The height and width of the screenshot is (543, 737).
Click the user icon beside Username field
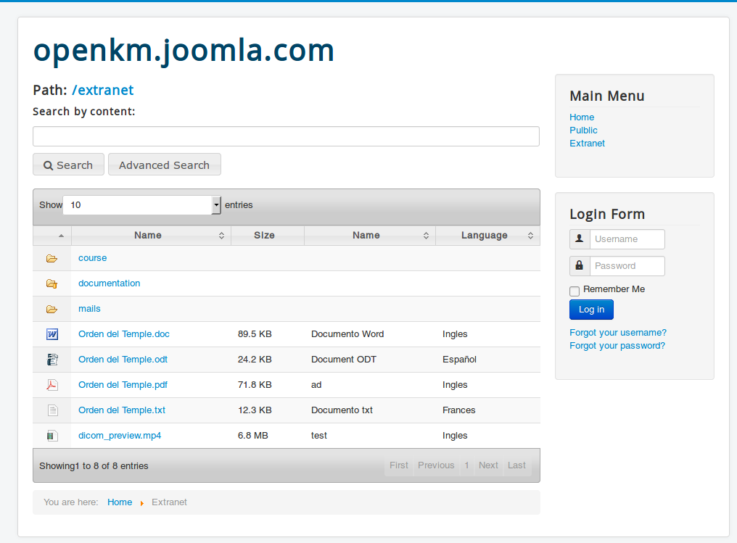(x=580, y=239)
